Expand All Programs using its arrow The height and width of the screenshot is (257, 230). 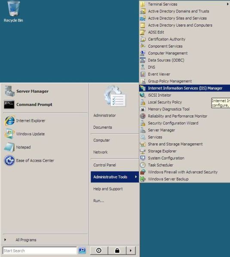tap(5, 240)
